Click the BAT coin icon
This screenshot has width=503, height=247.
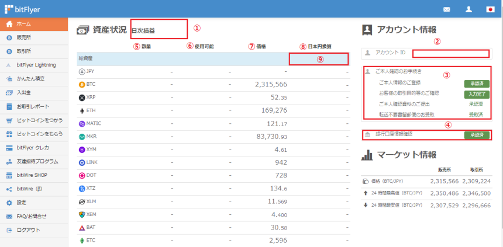tap(82, 228)
